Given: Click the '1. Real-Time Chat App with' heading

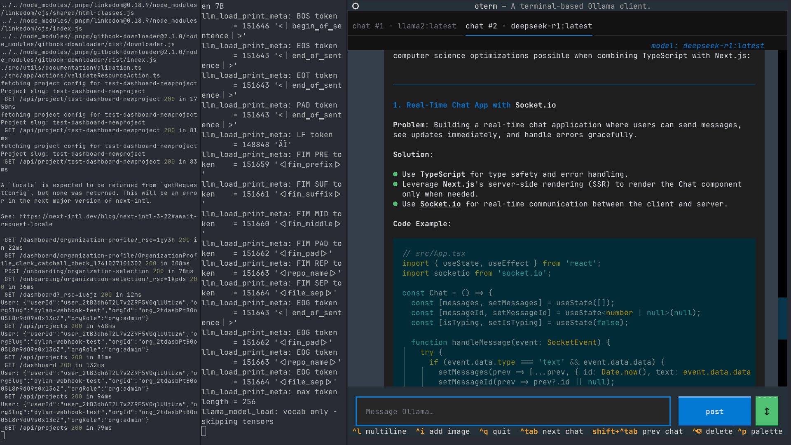Looking at the screenshot, I should pos(452,105).
